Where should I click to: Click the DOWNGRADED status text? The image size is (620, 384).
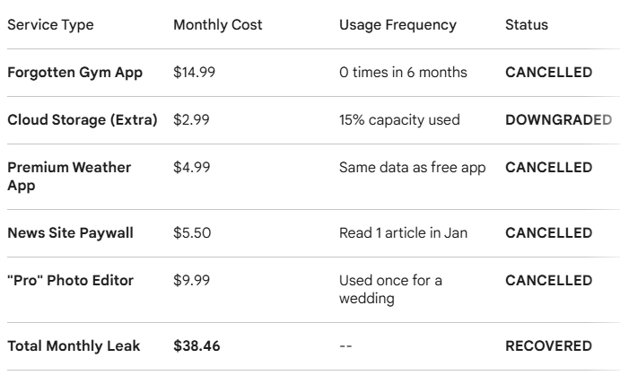click(558, 120)
